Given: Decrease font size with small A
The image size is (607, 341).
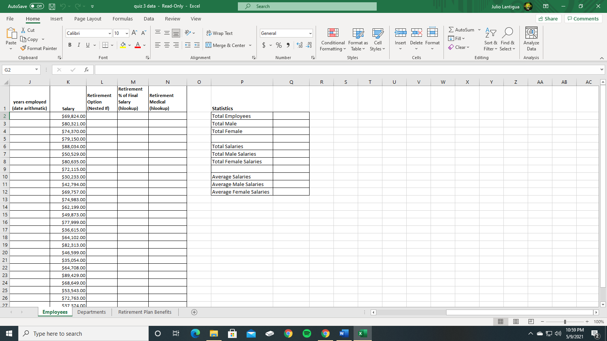Looking at the screenshot, I should click(x=144, y=33).
